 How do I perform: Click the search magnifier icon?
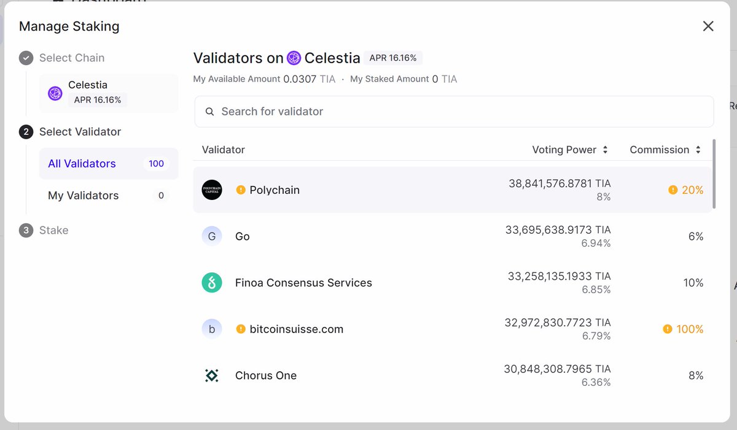click(210, 112)
